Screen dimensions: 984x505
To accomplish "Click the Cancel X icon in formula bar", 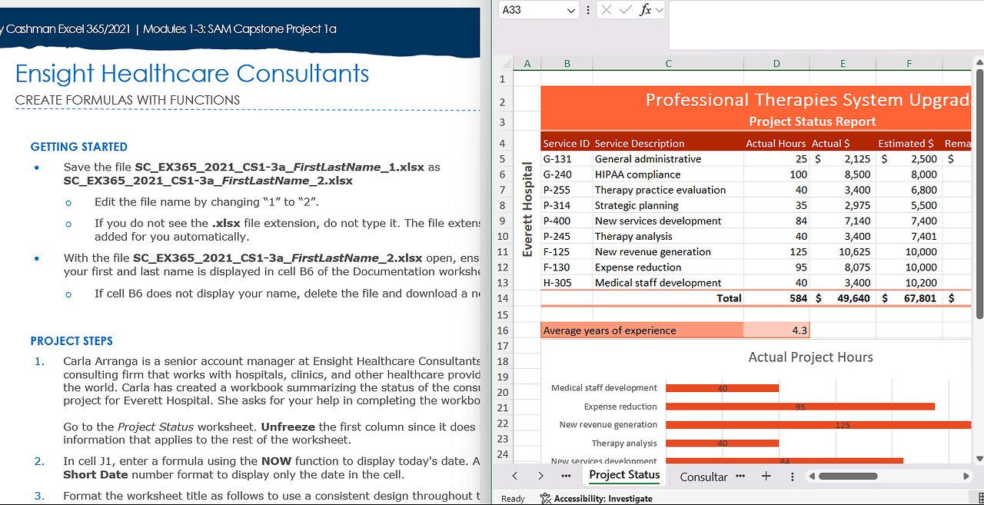I will point(606,10).
